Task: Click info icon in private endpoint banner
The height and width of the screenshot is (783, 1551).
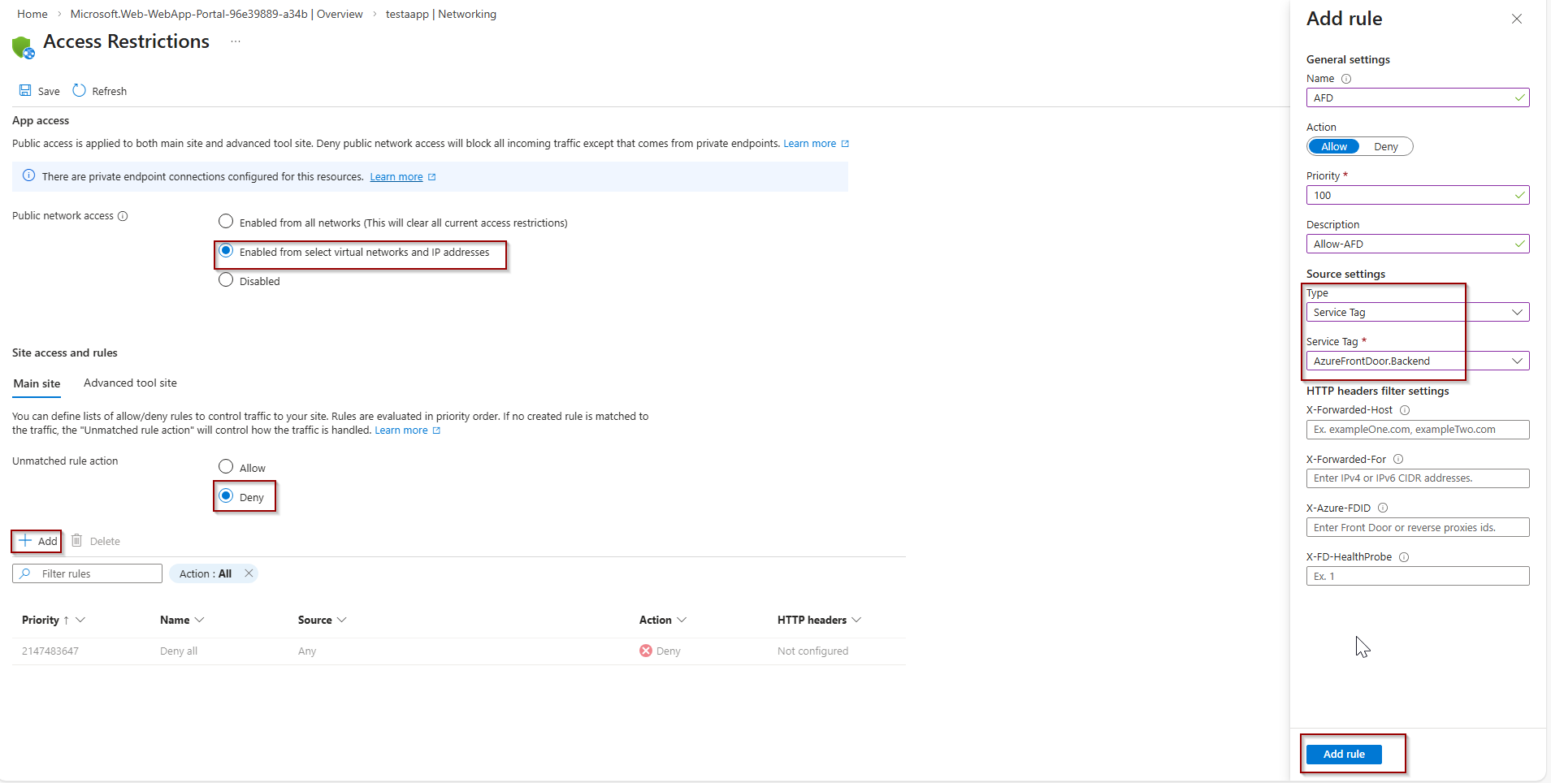Action: pos(29,175)
